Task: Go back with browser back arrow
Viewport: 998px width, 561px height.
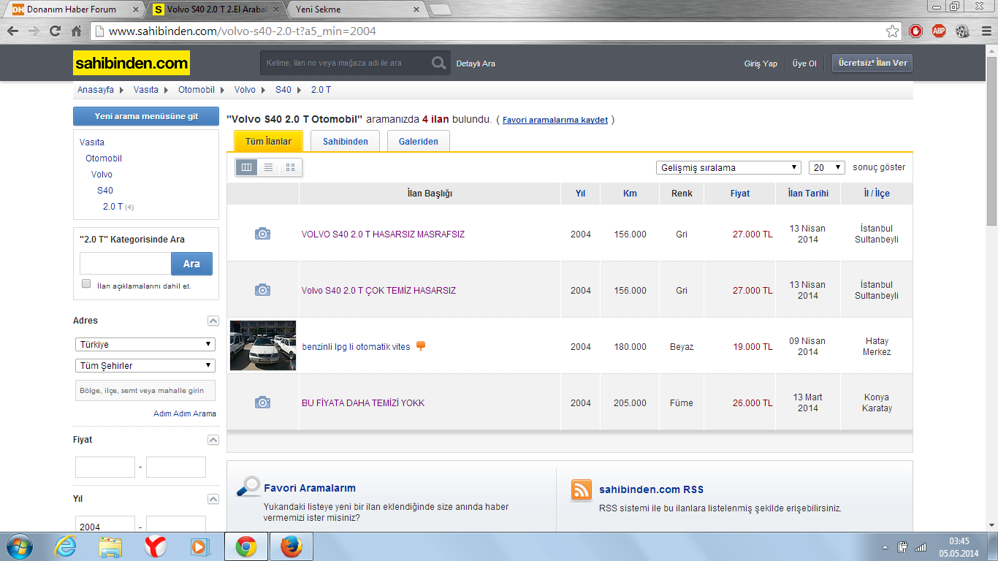Action: pos(13,31)
